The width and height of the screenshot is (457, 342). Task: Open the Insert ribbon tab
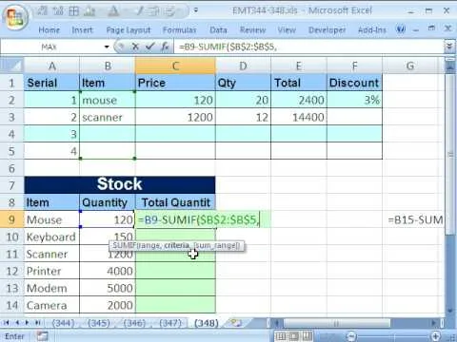[x=82, y=30]
